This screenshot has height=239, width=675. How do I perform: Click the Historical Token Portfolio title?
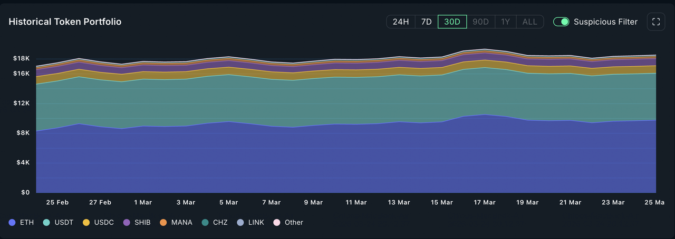[x=65, y=22]
